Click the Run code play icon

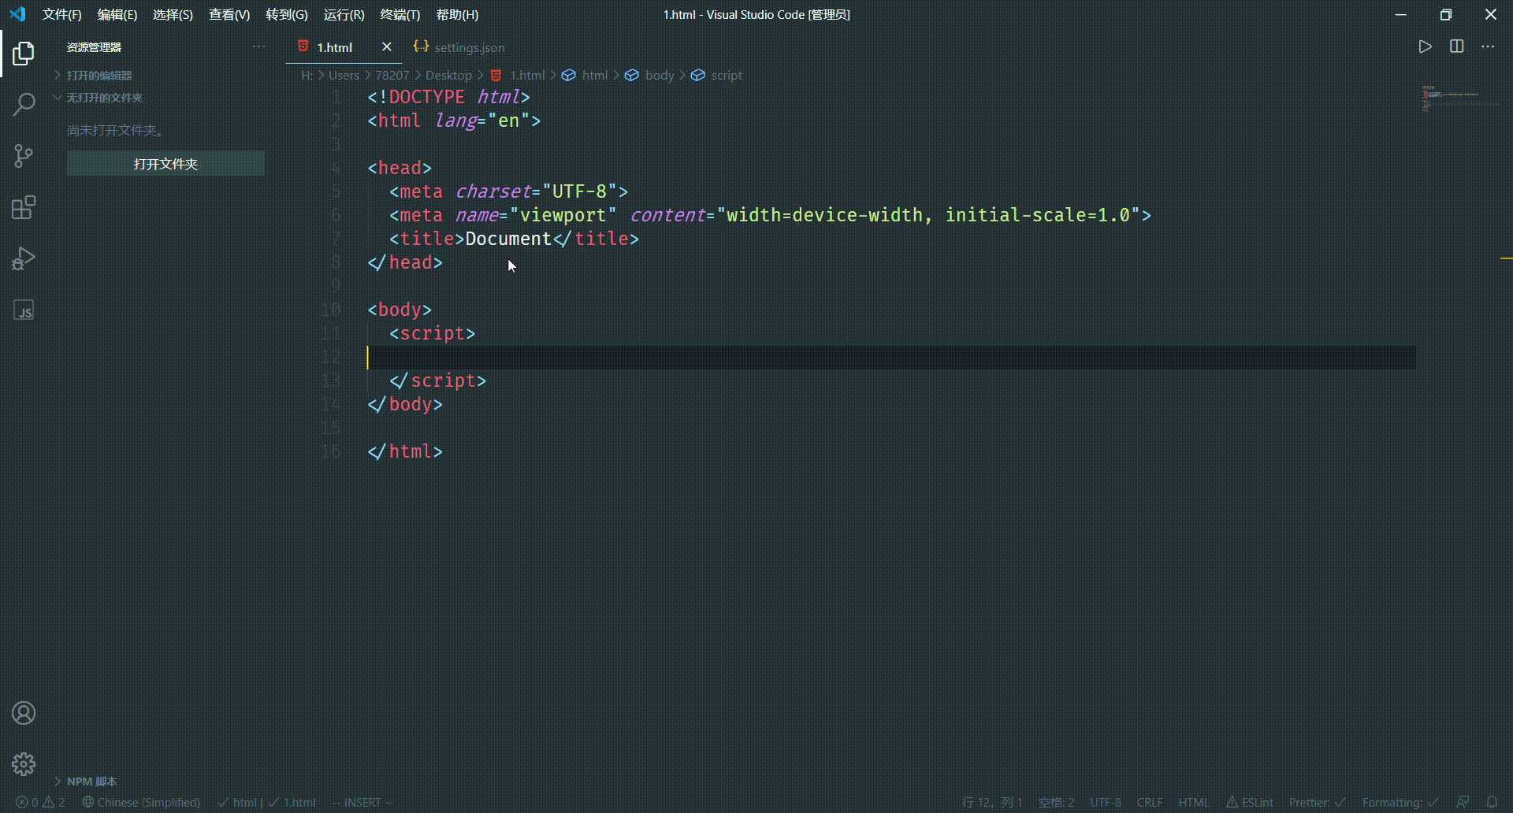1425,46
